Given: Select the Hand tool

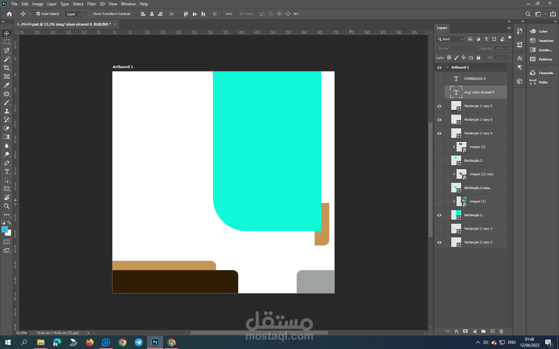Looking at the screenshot, I should 7,197.
